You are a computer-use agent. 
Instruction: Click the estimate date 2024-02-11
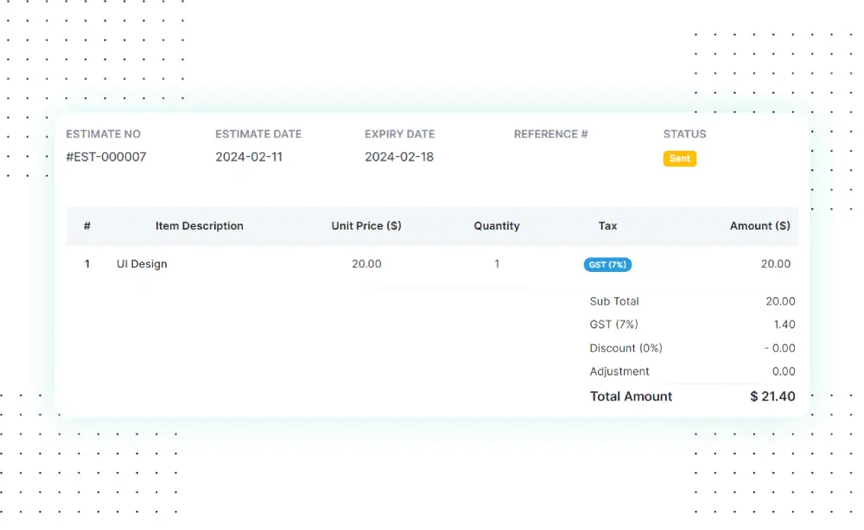(249, 157)
